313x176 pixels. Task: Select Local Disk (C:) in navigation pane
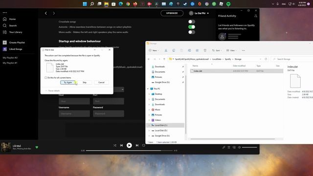click(x=161, y=125)
